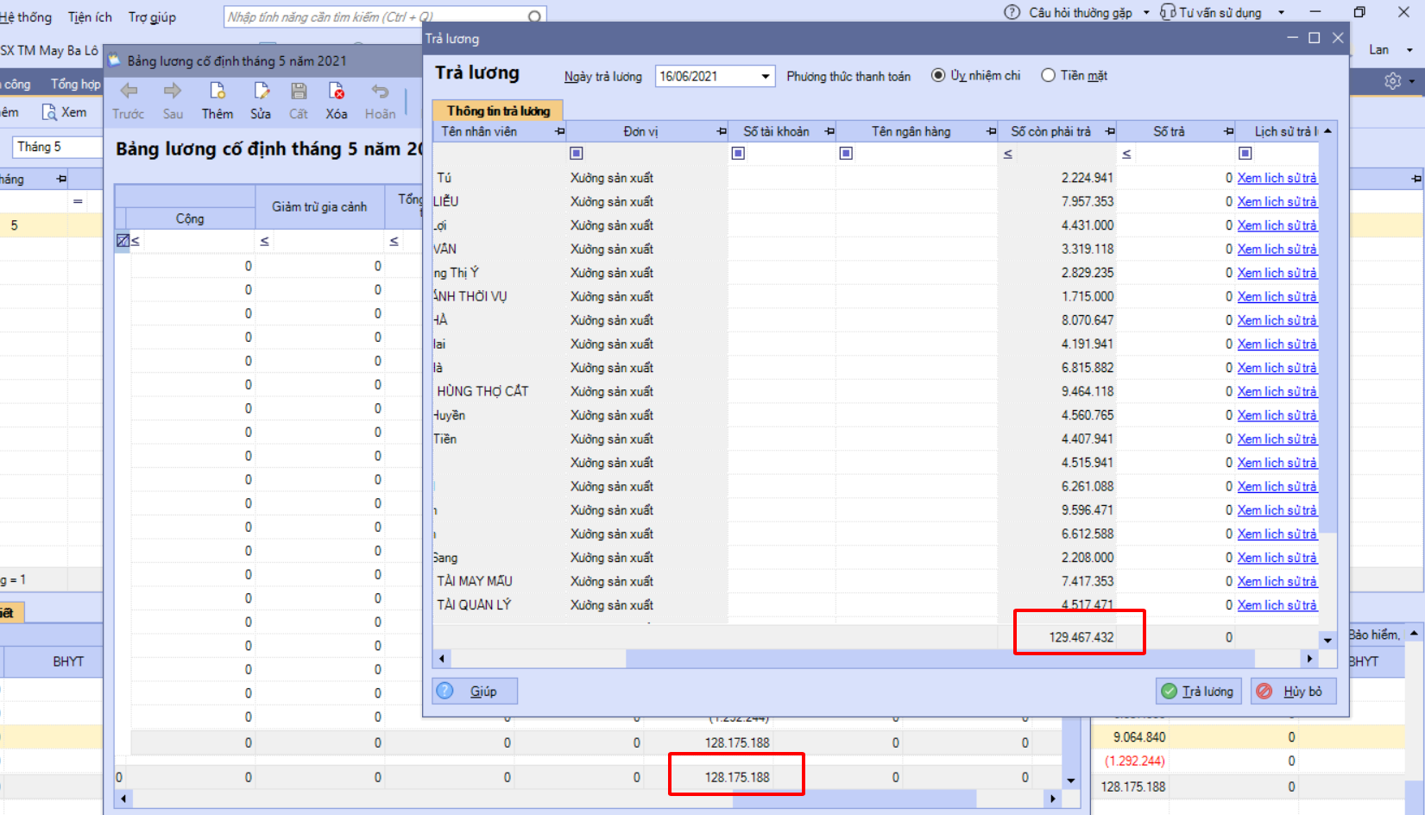Open the Hệ thống menu
This screenshot has width=1425, height=815.
pyautogui.click(x=25, y=16)
